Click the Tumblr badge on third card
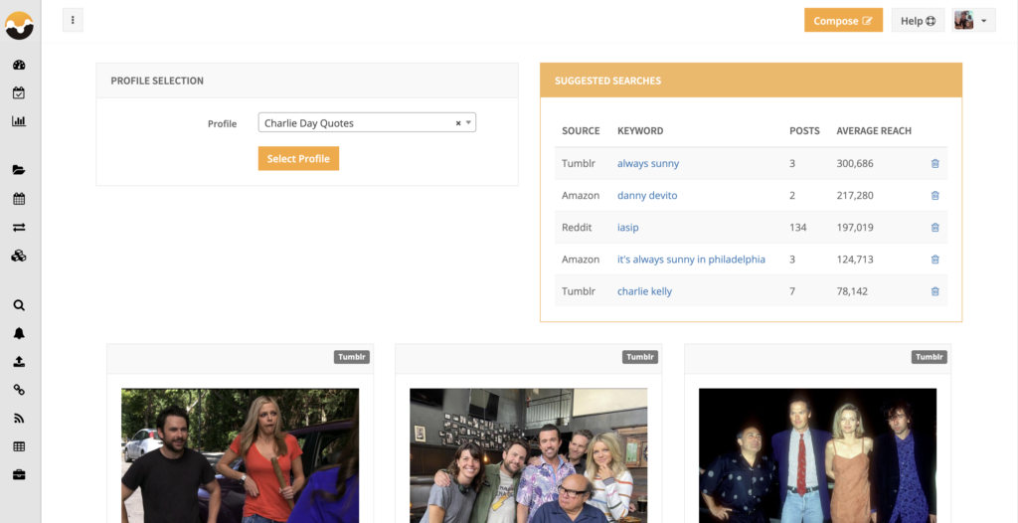The image size is (1018, 523). pos(930,357)
